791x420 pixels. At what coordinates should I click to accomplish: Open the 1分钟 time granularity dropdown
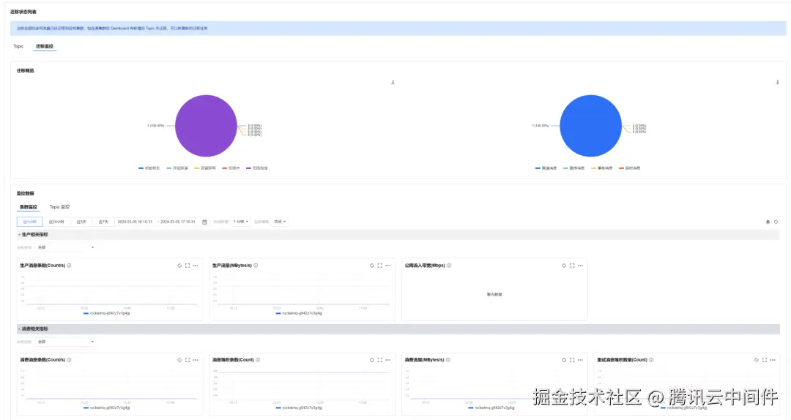241,222
